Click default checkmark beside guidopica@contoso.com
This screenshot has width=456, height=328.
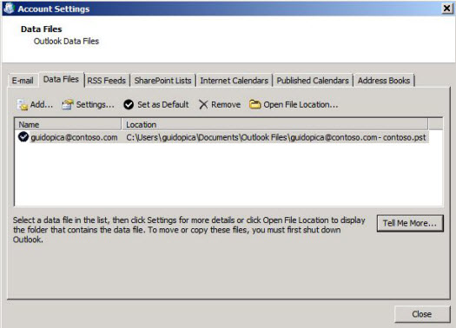[23, 137]
